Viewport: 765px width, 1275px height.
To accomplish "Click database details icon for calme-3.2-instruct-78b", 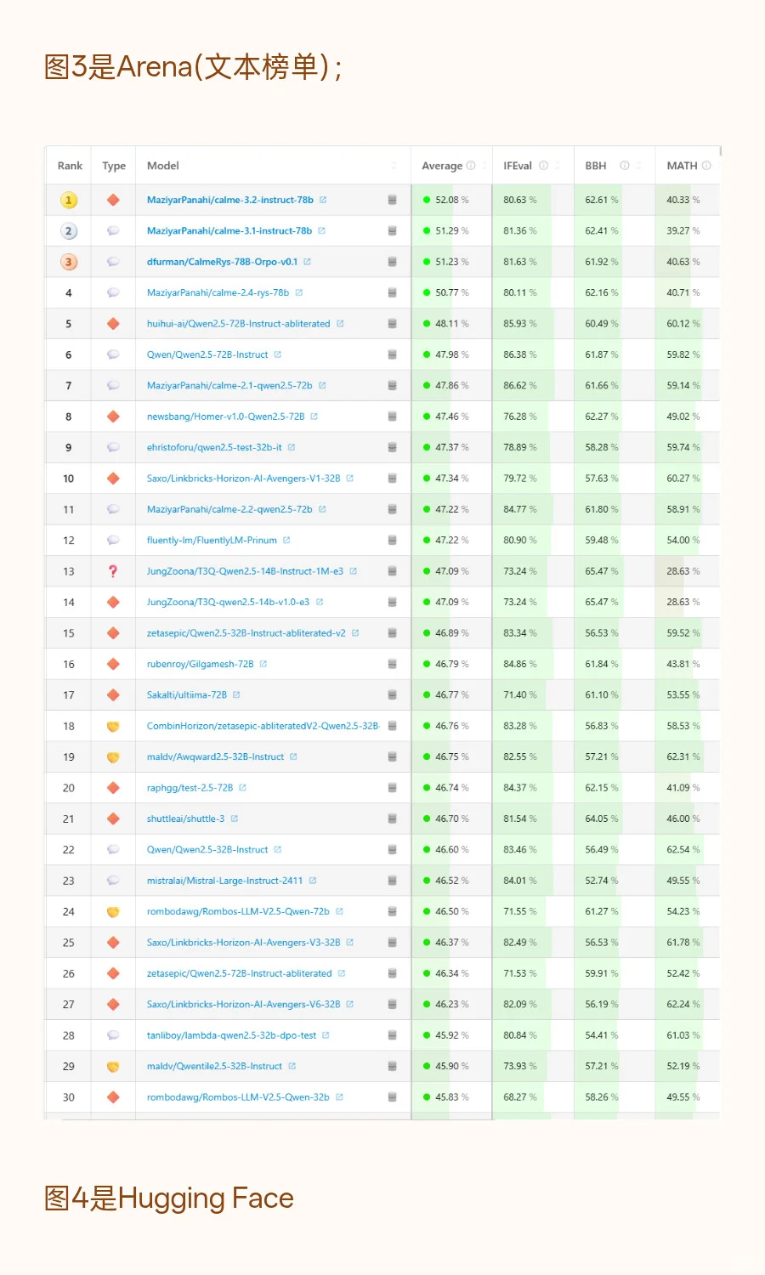I will (392, 200).
